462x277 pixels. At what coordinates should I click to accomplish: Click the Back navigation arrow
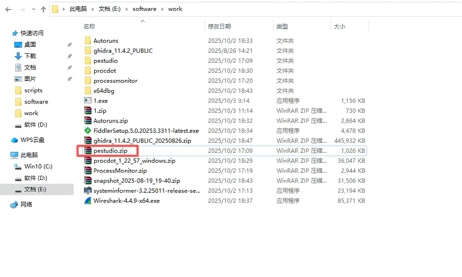pos(8,10)
